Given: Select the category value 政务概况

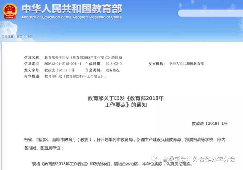Looking at the screenshot, I should [x=112, y=70].
